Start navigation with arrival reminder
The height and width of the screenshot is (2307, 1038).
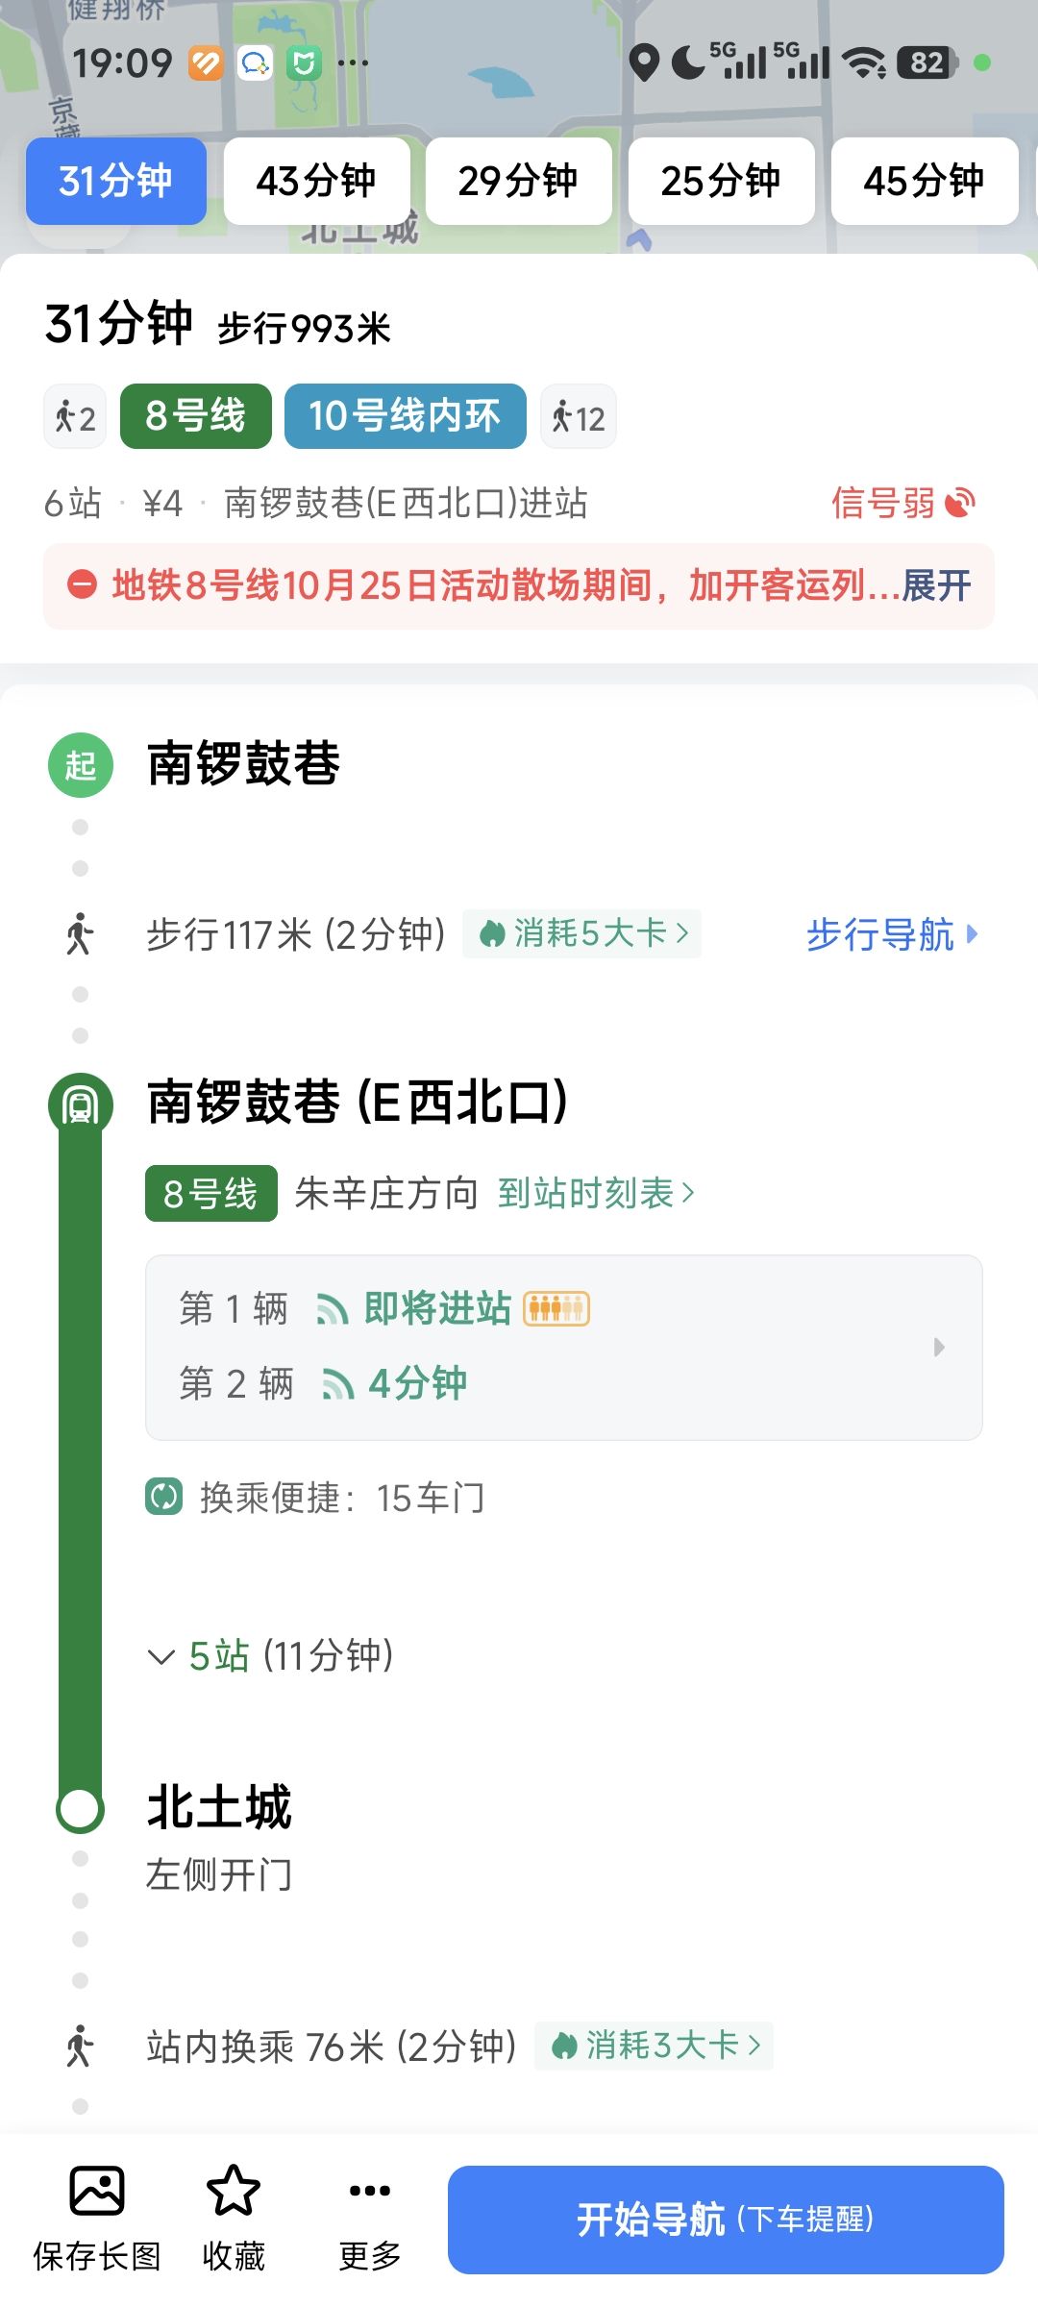pos(726,2220)
